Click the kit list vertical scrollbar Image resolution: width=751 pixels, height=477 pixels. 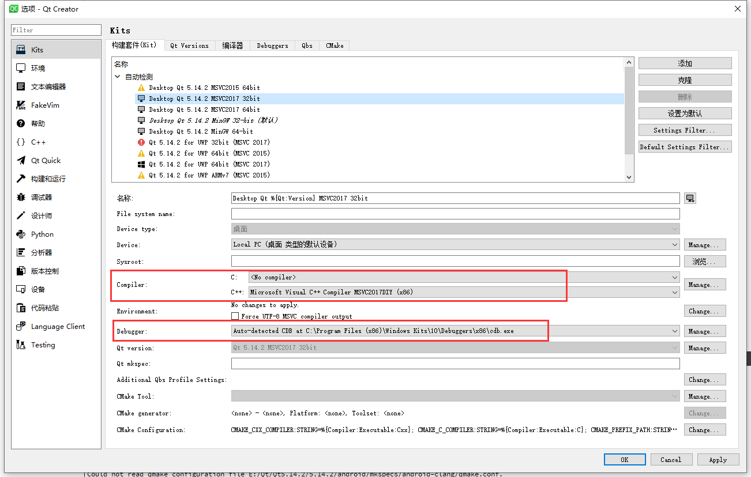point(629,120)
